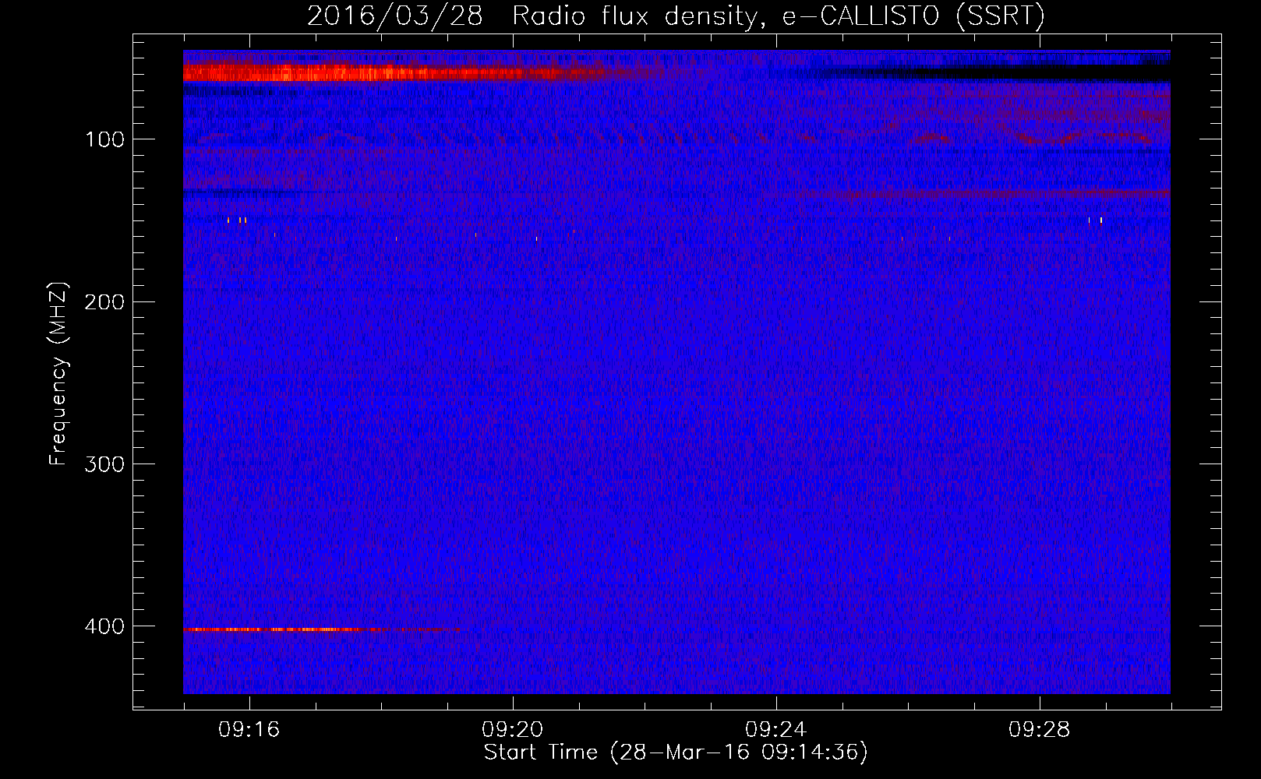Click the '400' frequency tick label
The width and height of the screenshot is (1261, 779).
[x=104, y=626]
